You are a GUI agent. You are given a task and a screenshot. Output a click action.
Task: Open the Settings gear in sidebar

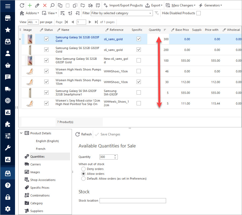pyautogui.click(x=8, y=209)
